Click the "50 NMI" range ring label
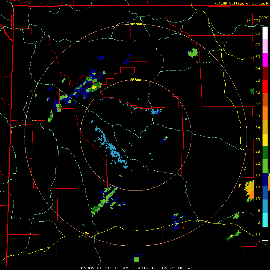Screen dimensions: 270x270 pos(136,79)
